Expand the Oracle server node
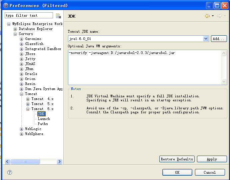 [21, 74]
